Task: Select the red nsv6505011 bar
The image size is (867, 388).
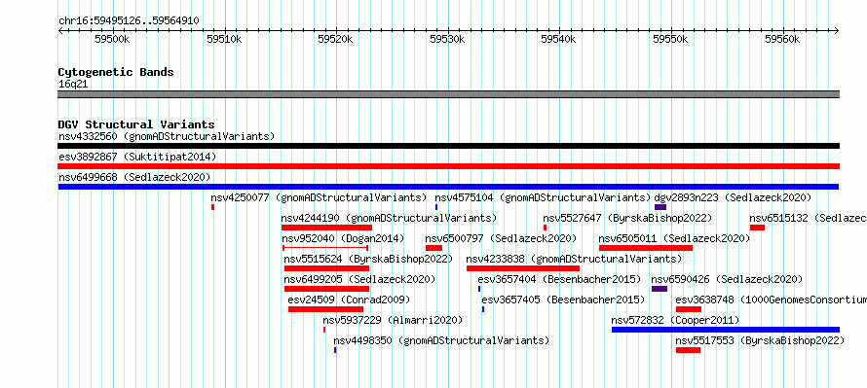Action: coord(646,248)
